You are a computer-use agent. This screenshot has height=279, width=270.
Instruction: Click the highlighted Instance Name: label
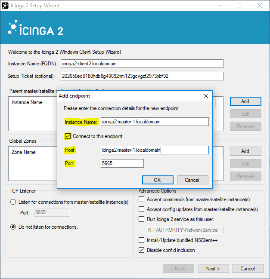pos(81,122)
